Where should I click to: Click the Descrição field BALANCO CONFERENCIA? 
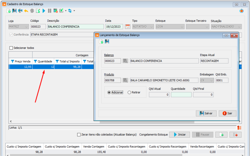click(76, 26)
